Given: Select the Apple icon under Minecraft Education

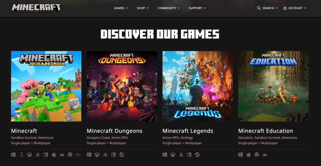Looking at the screenshot, I should tap(249, 155).
